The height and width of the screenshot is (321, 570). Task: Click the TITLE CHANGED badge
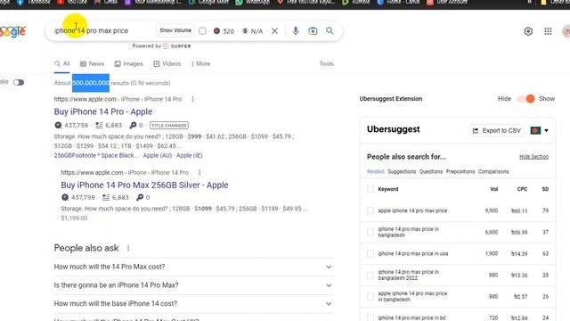pyautogui.click(x=169, y=125)
